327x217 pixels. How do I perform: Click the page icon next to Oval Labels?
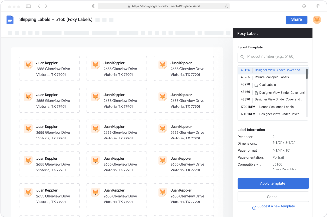coord(256,85)
